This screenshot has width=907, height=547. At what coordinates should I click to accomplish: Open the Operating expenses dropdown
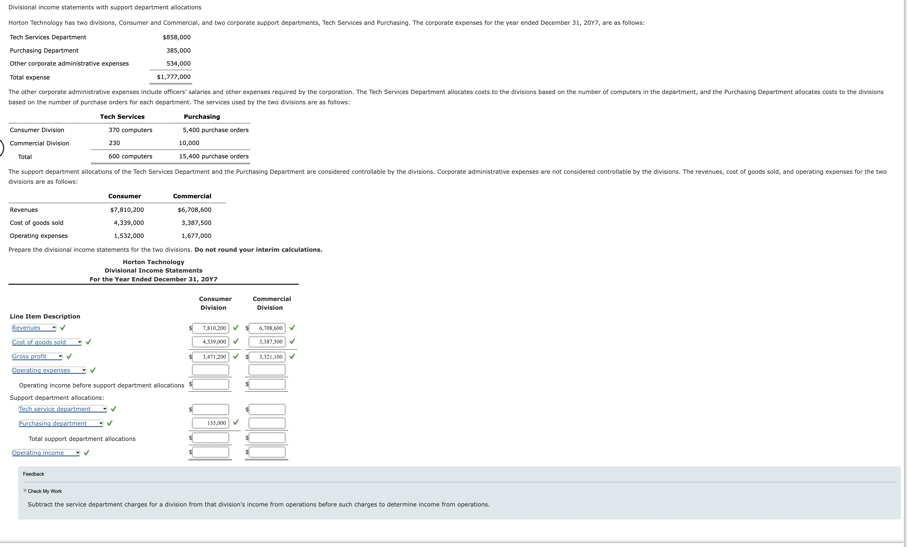49,370
